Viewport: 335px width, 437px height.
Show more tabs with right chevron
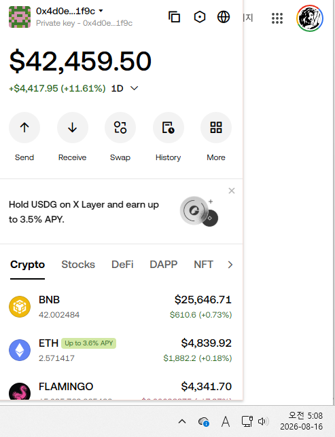(x=230, y=265)
